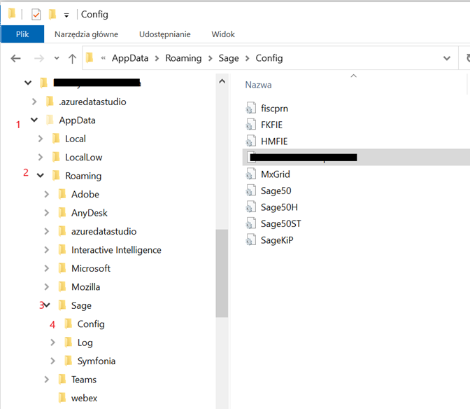Expand the Local folder node

click(x=41, y=139)
